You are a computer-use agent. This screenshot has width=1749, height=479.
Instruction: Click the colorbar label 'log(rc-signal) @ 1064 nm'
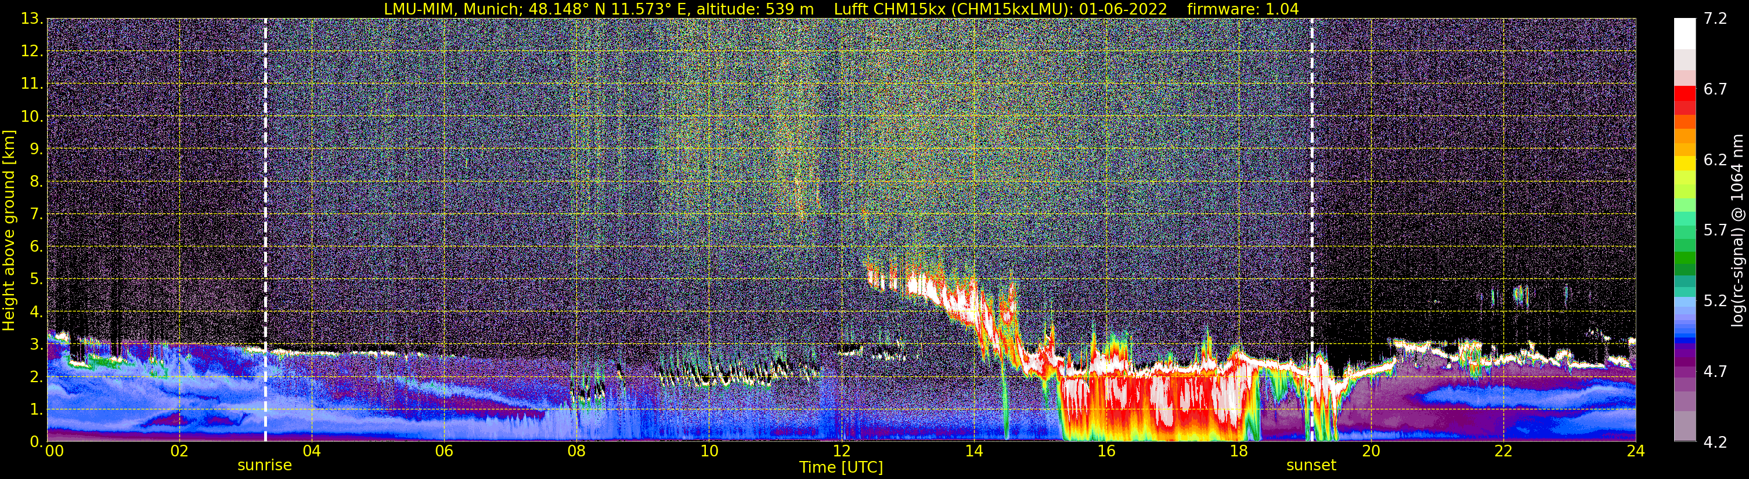coord(1736,230)
